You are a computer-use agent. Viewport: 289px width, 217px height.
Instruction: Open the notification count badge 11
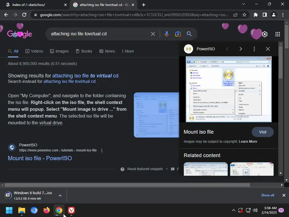(x=281, y=210)
